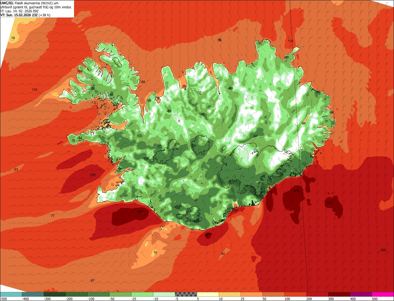Click the inland value -69
394x301 pixels.
pyautogui.click(x=230, y=88)
